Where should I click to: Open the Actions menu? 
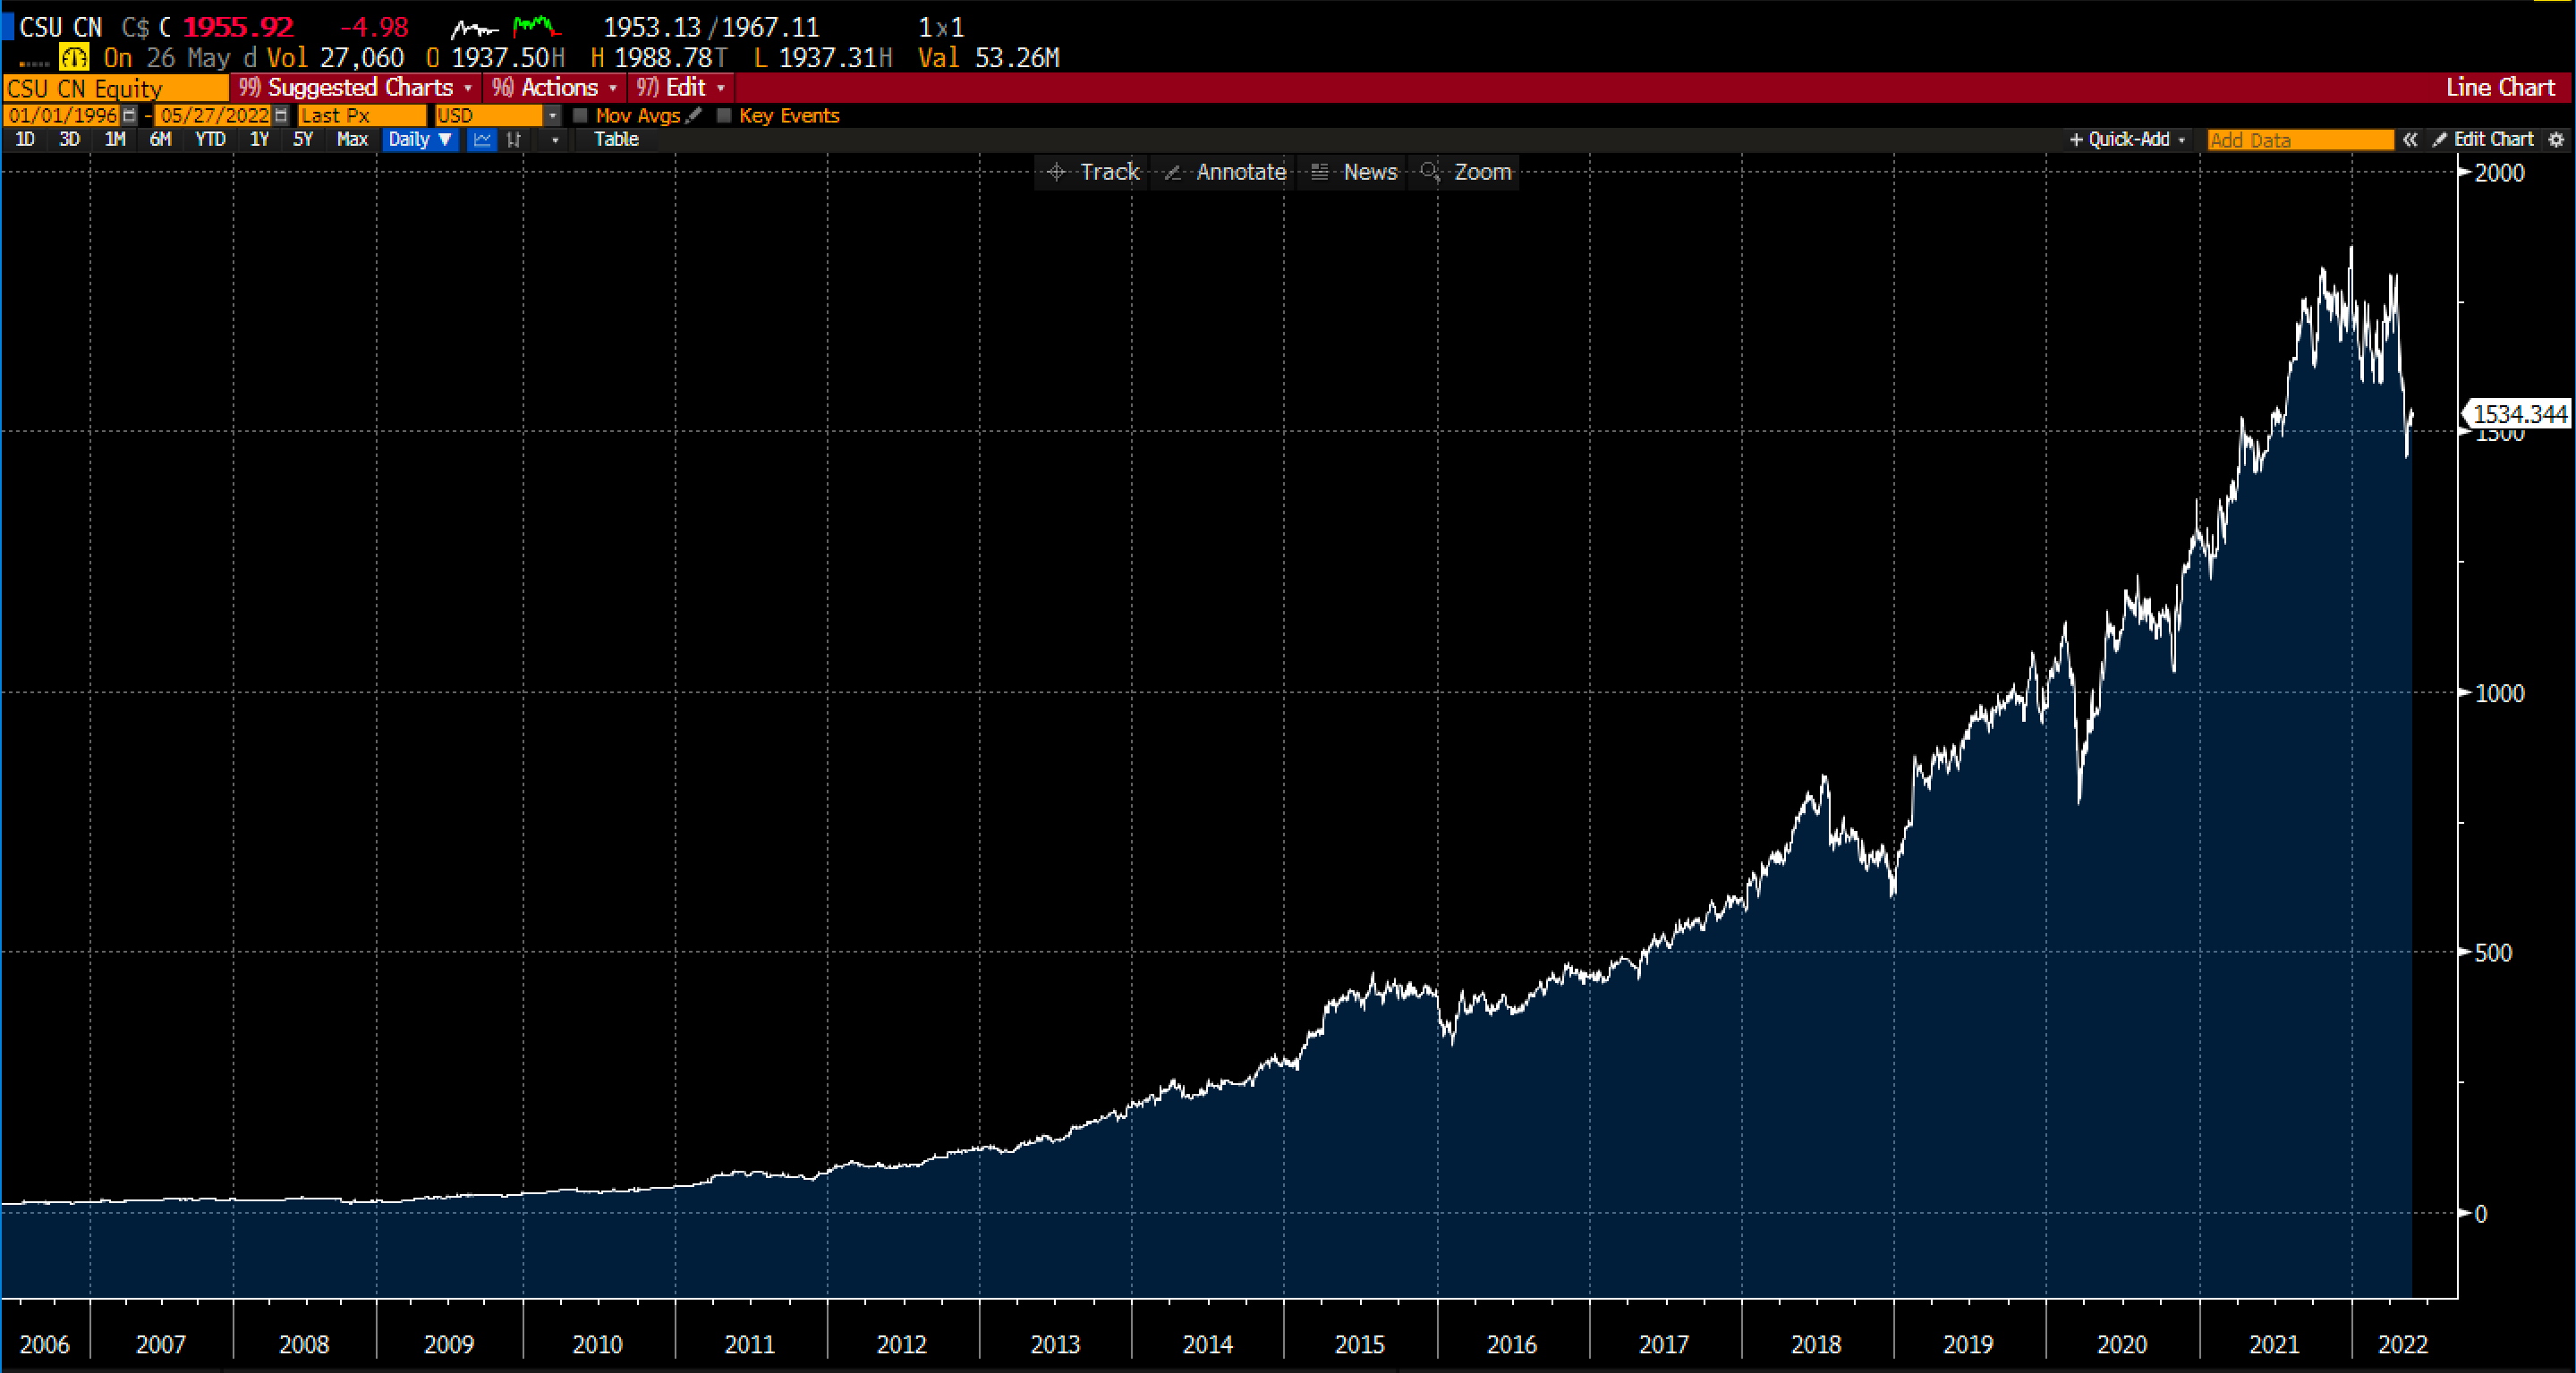click(x=555, y=88)
